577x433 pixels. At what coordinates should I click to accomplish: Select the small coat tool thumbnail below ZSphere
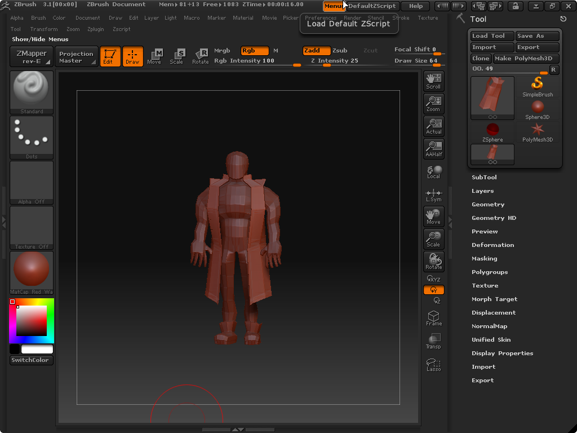coord(492,154)
